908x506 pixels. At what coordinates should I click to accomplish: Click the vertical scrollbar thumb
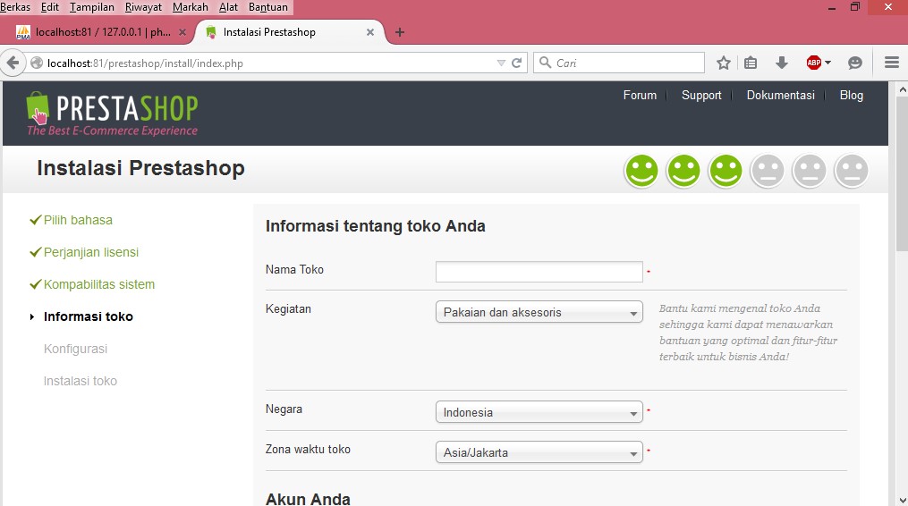pyautogui.click(x=903, y=174)
